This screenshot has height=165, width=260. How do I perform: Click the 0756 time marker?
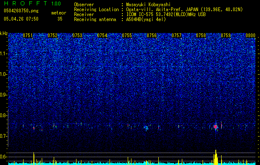pos(152,35)
